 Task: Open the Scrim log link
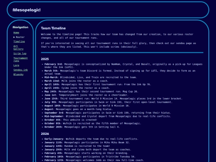pyautogui.click(x=20, y=54)
